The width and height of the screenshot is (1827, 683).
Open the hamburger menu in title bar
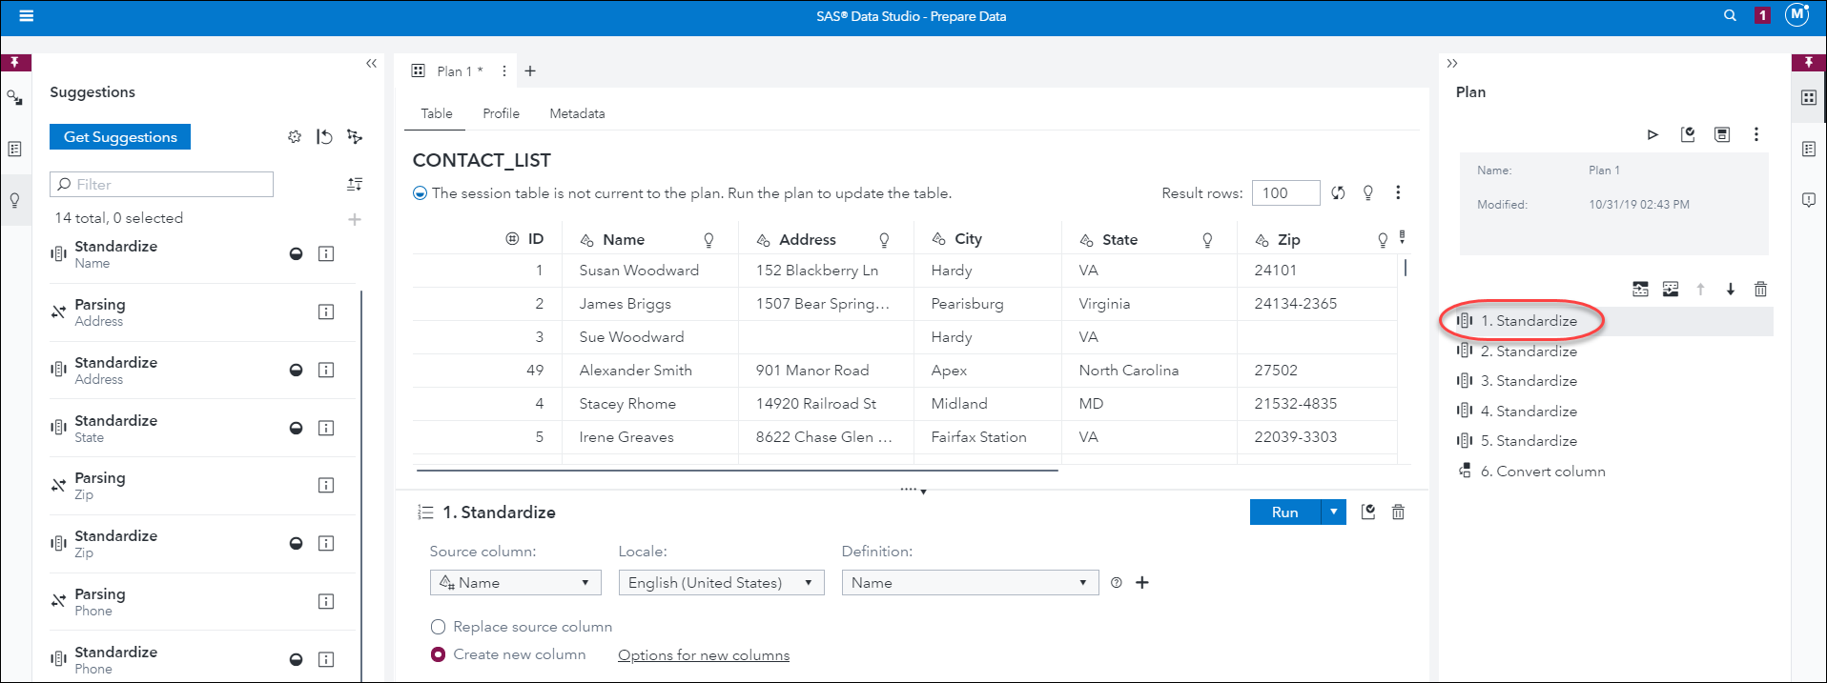pyautogui.click(x=27, y=16)
